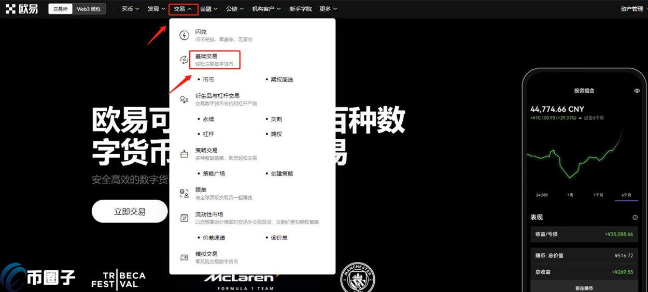The width and height of the screenshot is (648, 292).
Task: Open the 期权简选 link
Action: click(x=281, y=80)
